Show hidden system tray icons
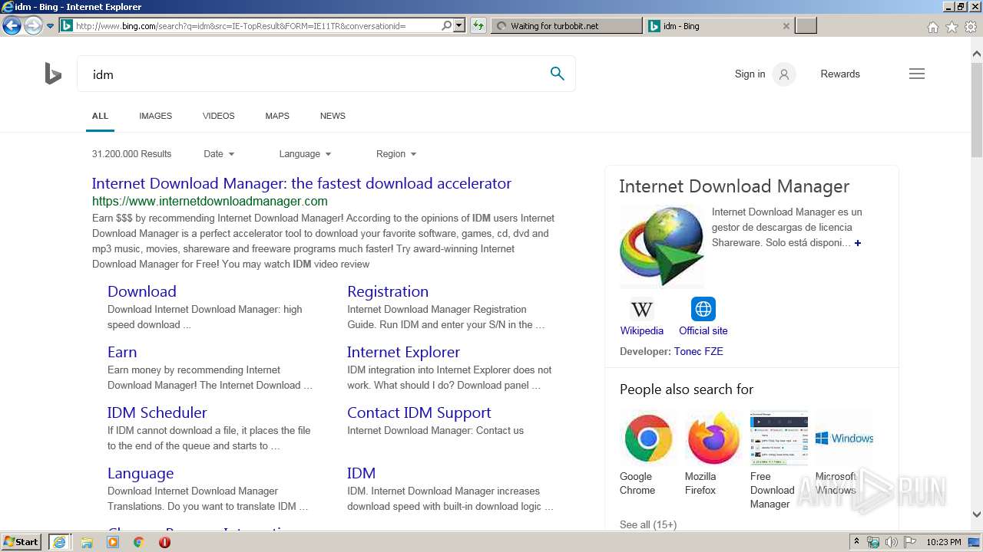 pyautogui.click(x=856, y=542)
